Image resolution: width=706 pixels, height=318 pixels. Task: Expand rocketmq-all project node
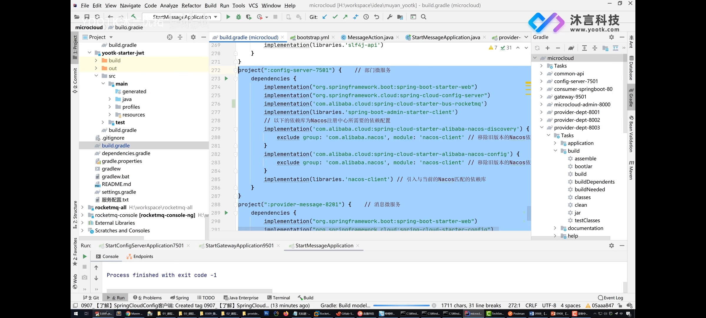(x=82, y=207)
